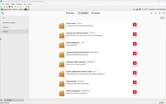The height and width of the screenshot is (104, 166).
Task: Click the package manager launcher in the panel
Action: coord(28,9)
